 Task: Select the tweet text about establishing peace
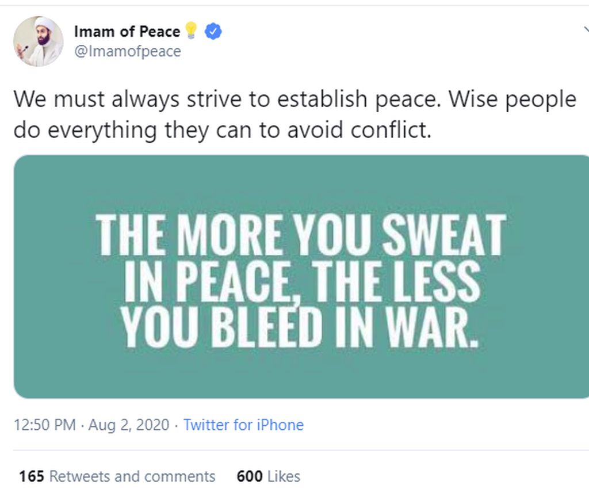(x=295, y=114)
